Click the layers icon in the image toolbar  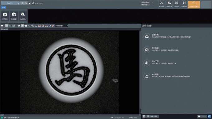[x=2, y=26]
